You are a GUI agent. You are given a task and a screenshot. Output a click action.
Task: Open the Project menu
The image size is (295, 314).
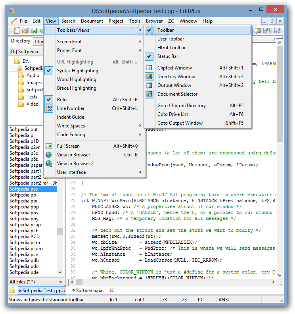(116, 21)
